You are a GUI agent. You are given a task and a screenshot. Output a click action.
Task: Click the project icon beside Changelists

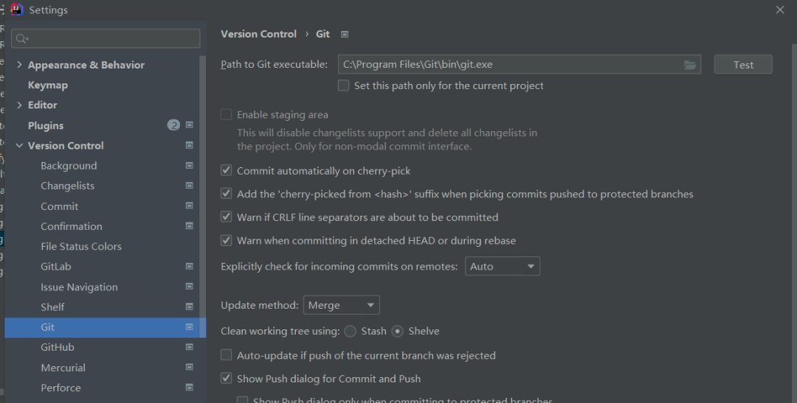coord(190,186)
